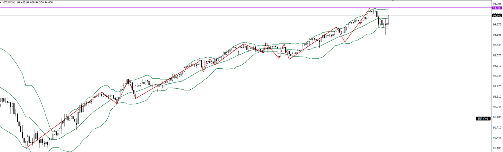
Task: Click the gray chart shift triangle marker
Action: pos(393,1)
